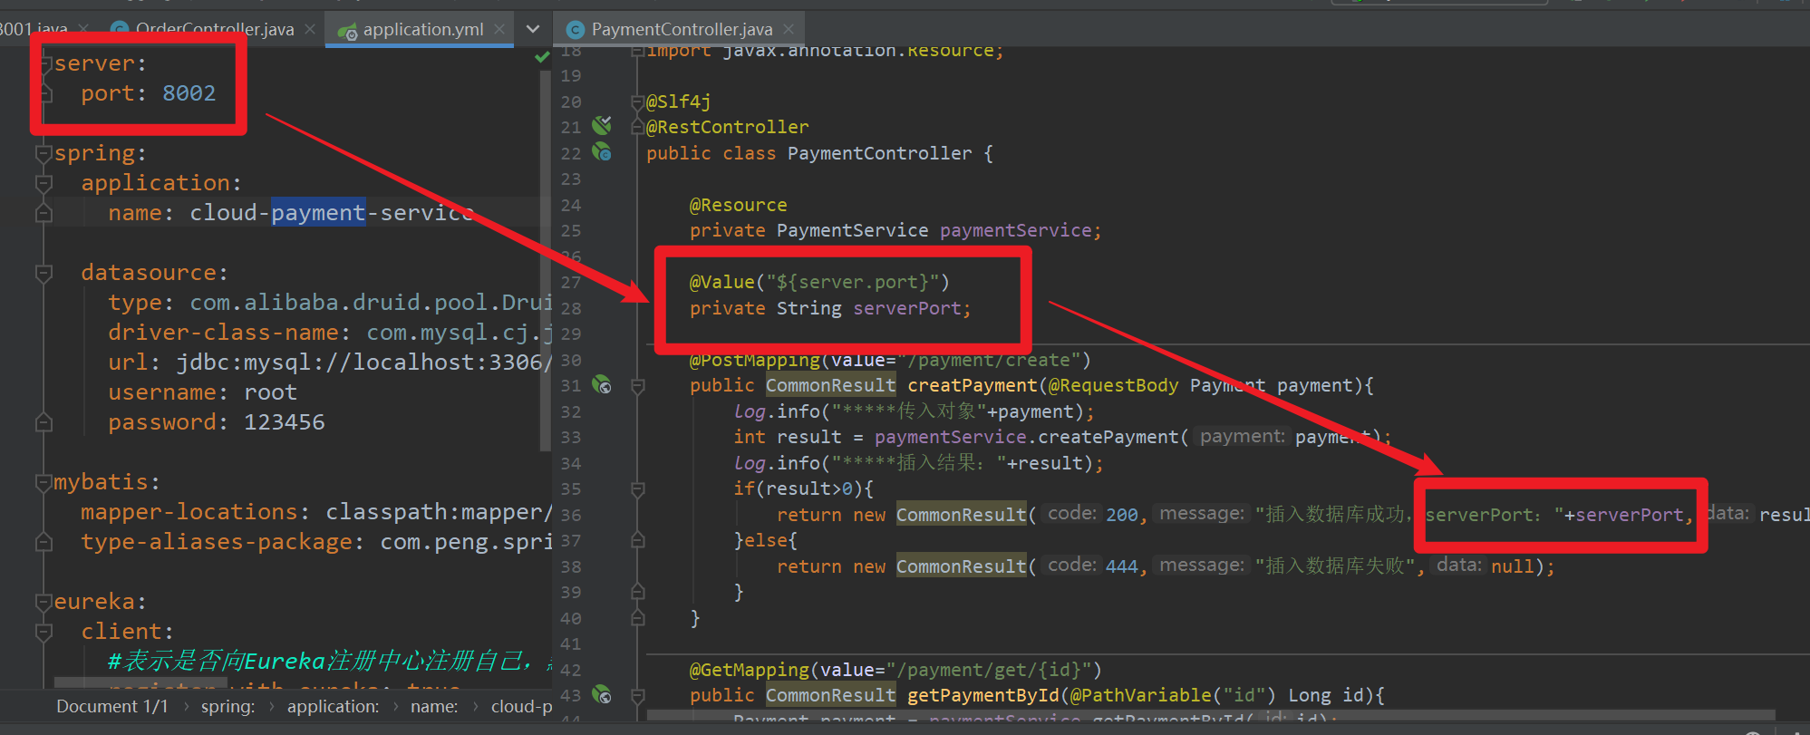1810x735 pixels.
Task: Close the partially visible 8001.java tab
Action: point(84,29)
